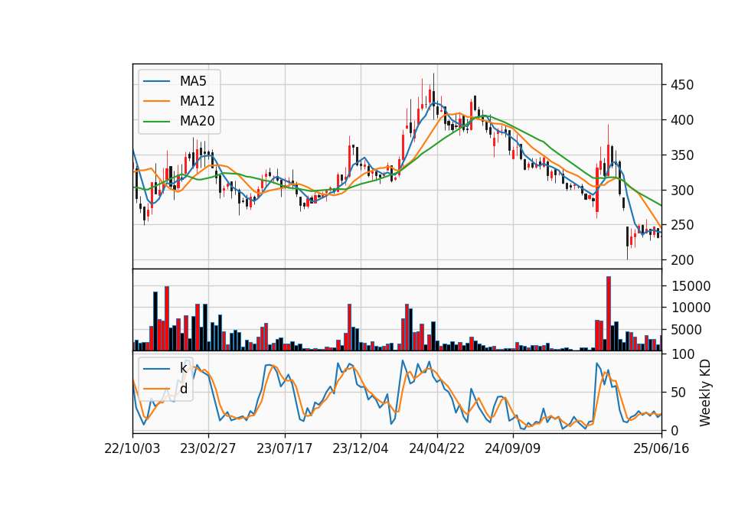This screenshot has width=735, height=528.
Task: Click the 250 price axis tick
Action: click(682, 225)
